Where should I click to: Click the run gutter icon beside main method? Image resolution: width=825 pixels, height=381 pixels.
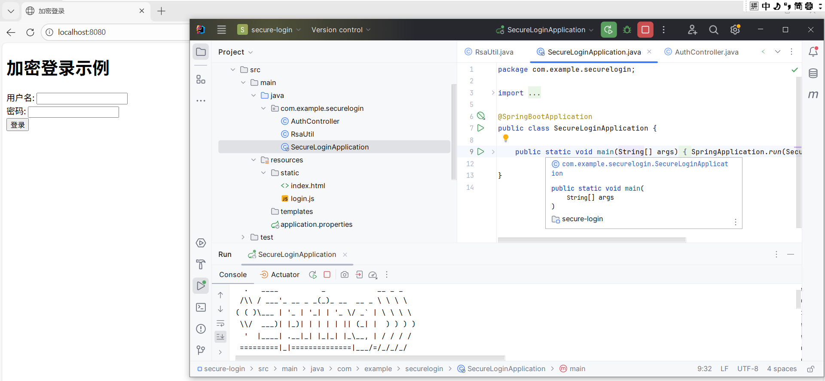point(481,152)
